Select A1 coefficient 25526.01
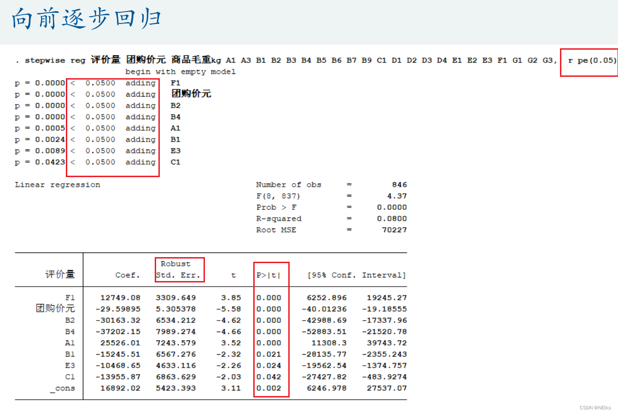The height and width of the screenshot is (414, 618). coord(120,343)
